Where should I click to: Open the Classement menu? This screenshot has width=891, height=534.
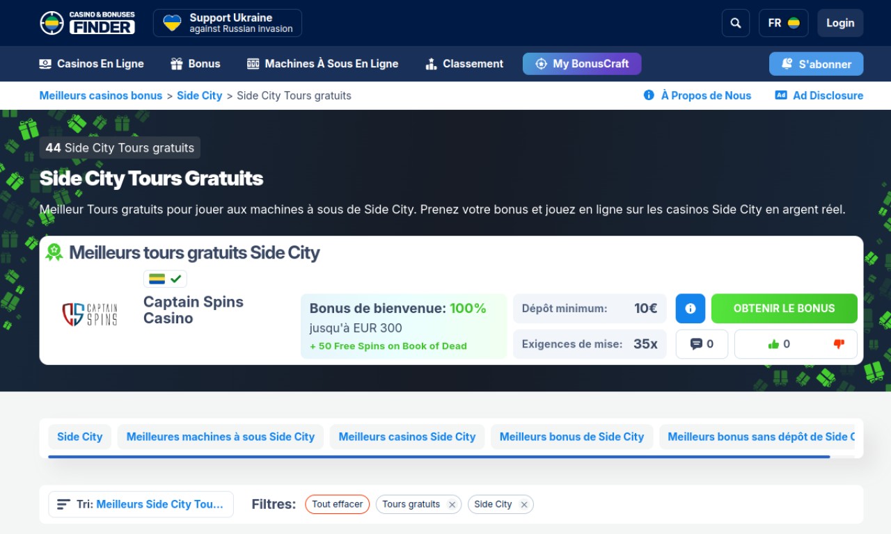pyautogui.click(x=464, y=64)
